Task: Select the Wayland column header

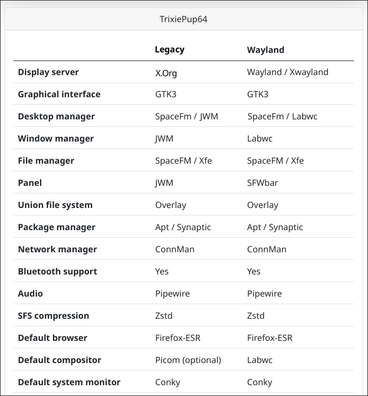Action: tap(265, 50)
